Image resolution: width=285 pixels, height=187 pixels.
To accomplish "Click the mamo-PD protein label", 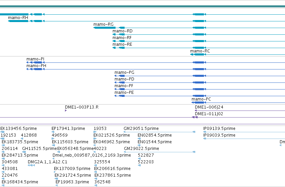I will 124,79.
